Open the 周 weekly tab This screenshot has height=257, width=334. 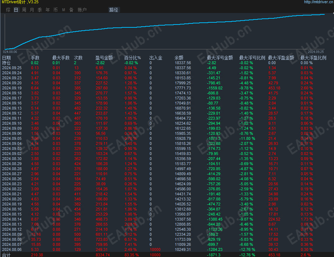click(24, 10)
